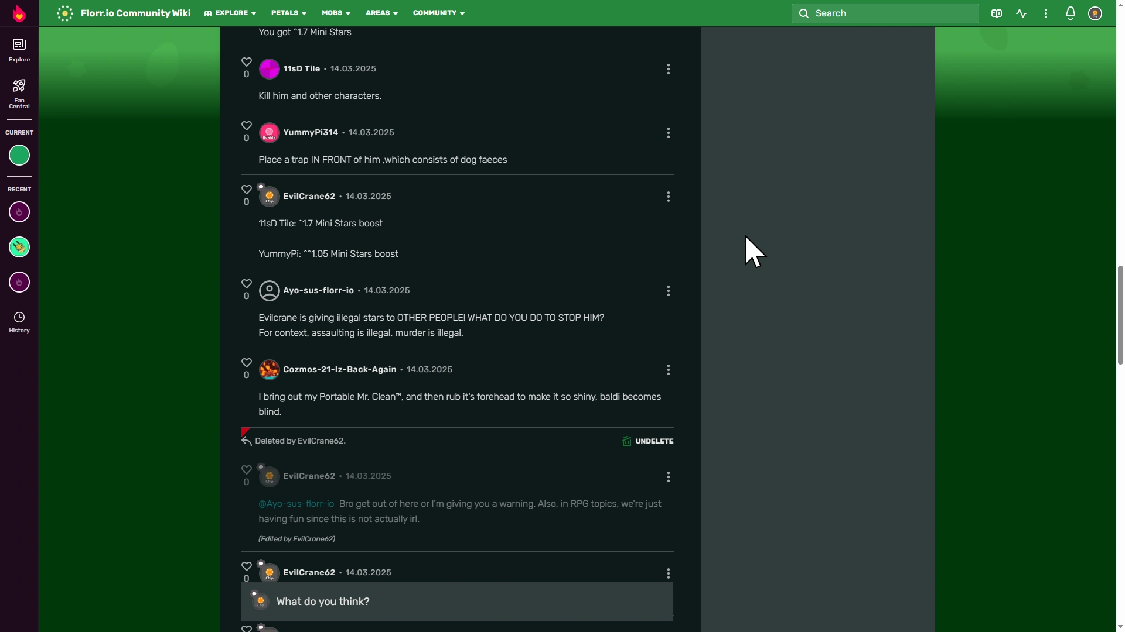Screen dimensions: 1125x632
Task: Open Fandom home flame logo
Action: (x=19, y=13)
